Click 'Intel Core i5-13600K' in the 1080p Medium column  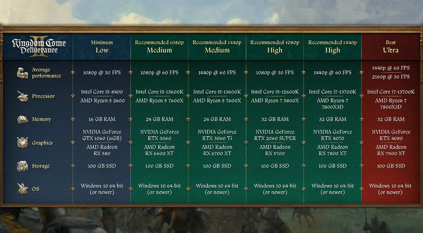pyautogui.click(x=159, y=92)
